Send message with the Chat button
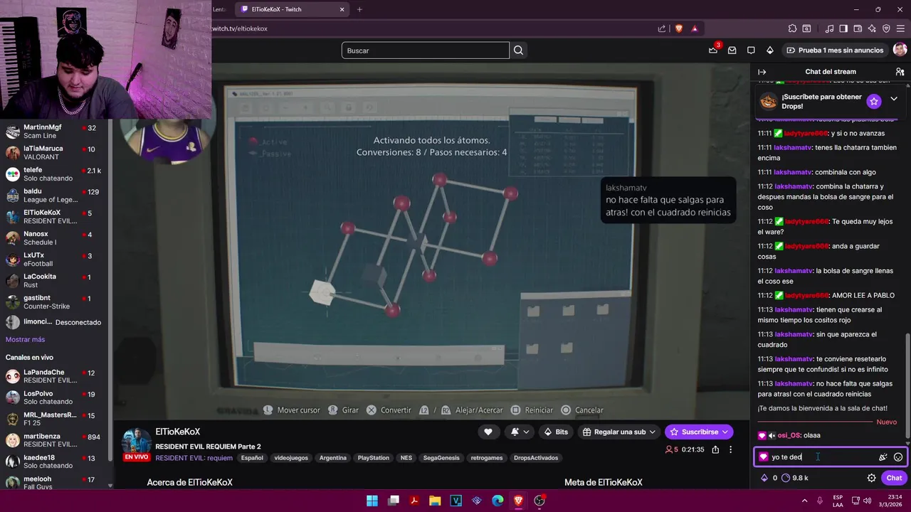This screenshot has height=512, width=911. 894,478
